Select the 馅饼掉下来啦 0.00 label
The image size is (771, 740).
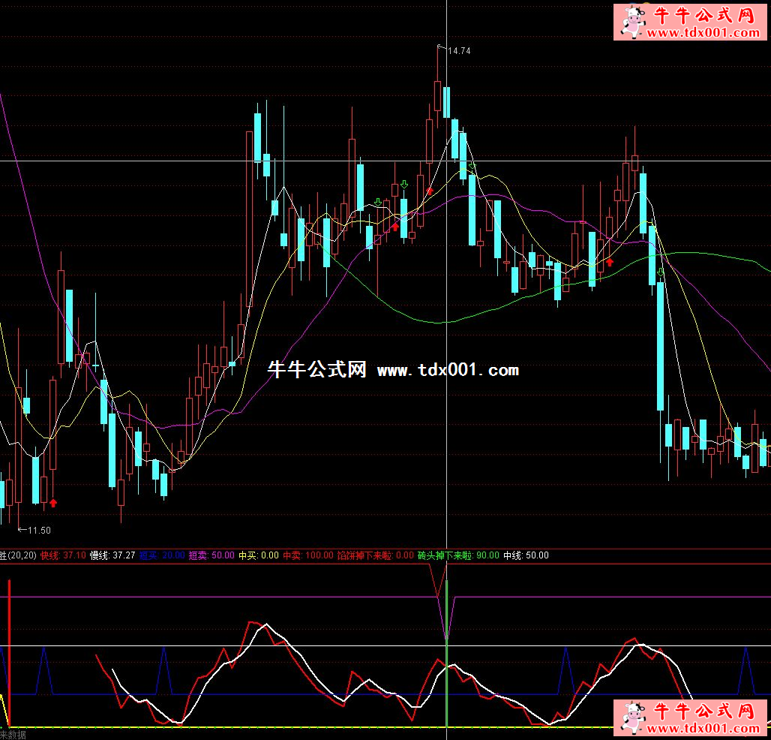pyautogui.click(x=375, y=555)
